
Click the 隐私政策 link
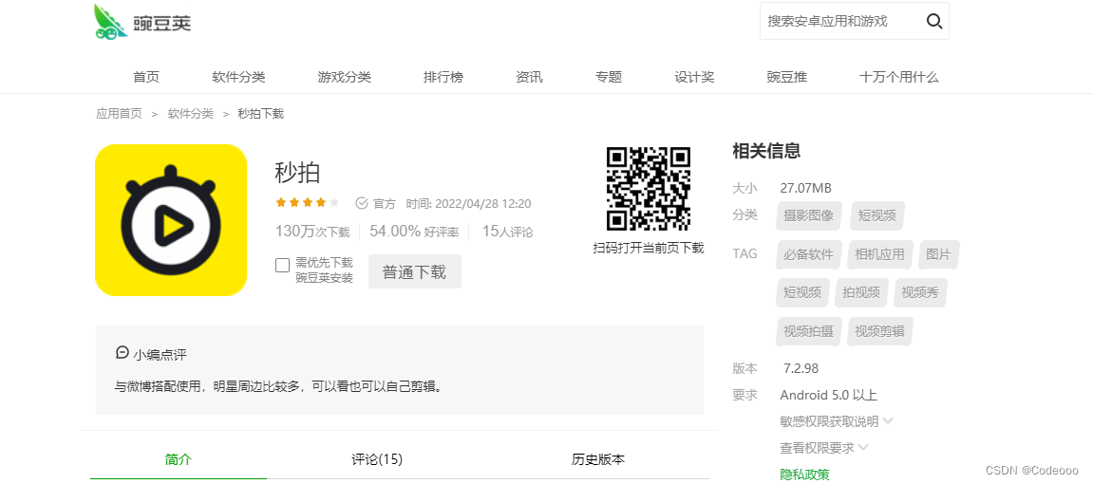tap(805, 475)
